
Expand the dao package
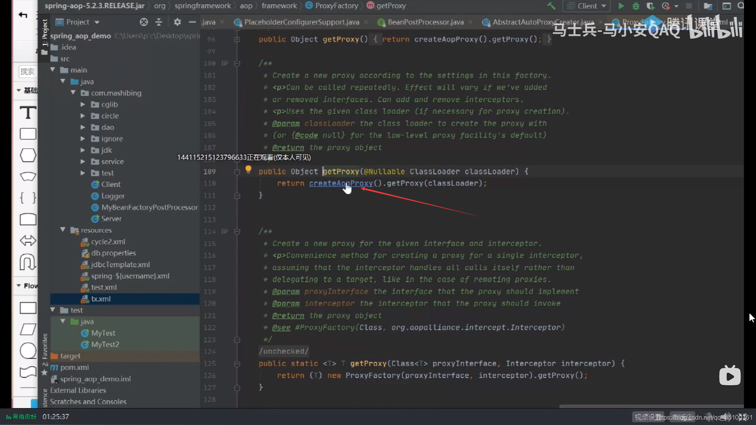[83, 127]
